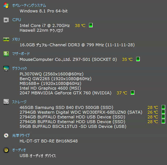Click the Samsung SSD temperature status icon
Screen dimensions: 167x165
163,107
